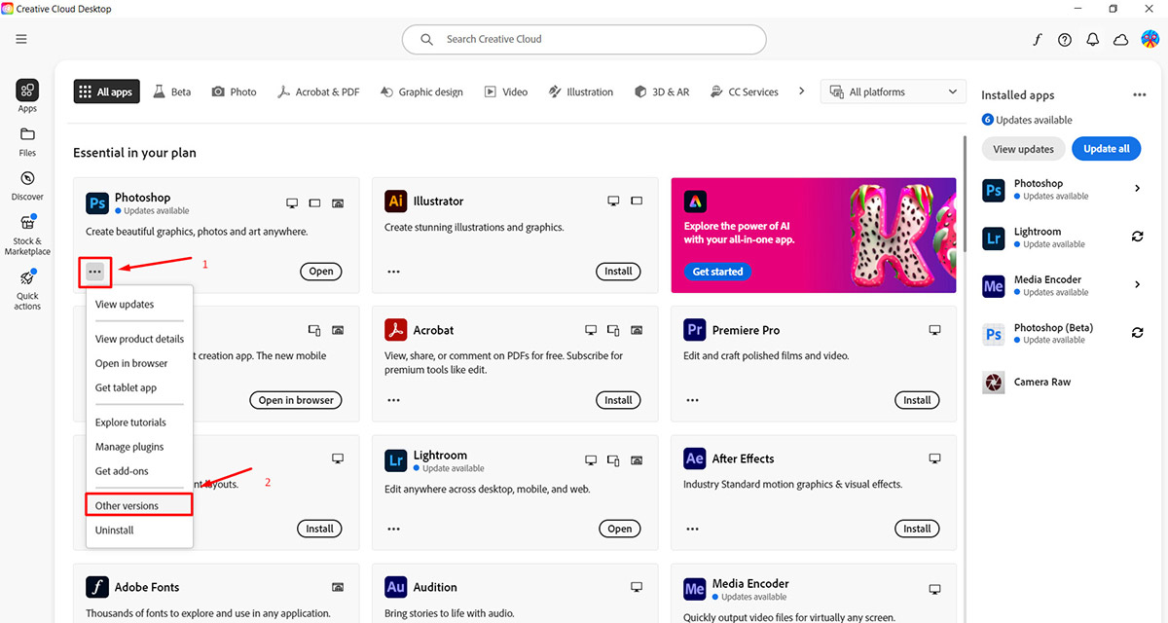Click the Photoshop app icon in Essentials

point(96,202)
